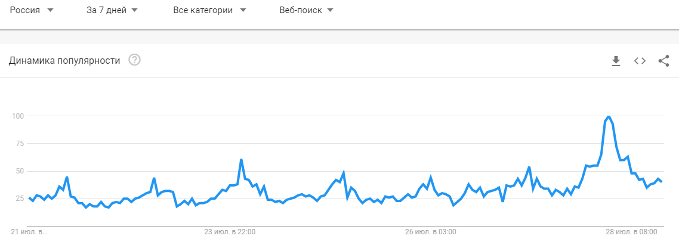Image resolution: width=679 pixels, height=245 pixels.
Task: Open the Россия region dropdown
Action: [32, 10]
